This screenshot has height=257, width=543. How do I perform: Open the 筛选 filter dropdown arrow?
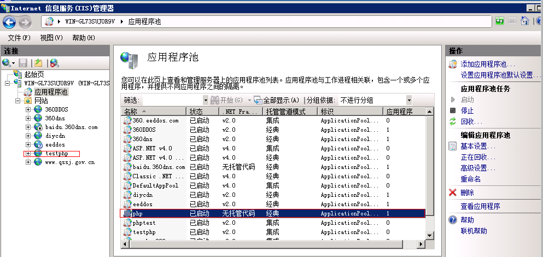click(x=206, y=100)
